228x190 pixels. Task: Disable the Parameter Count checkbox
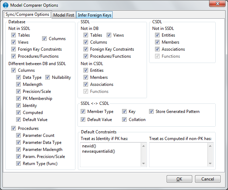(x=19, y=135)
